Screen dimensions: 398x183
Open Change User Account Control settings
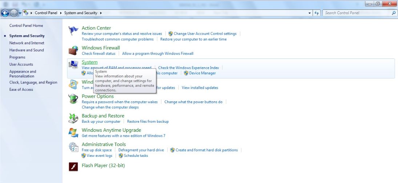(x=205, y=34)
